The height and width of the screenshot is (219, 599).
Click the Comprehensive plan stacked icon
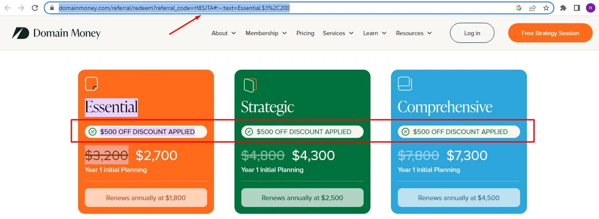tap(405, 84)
